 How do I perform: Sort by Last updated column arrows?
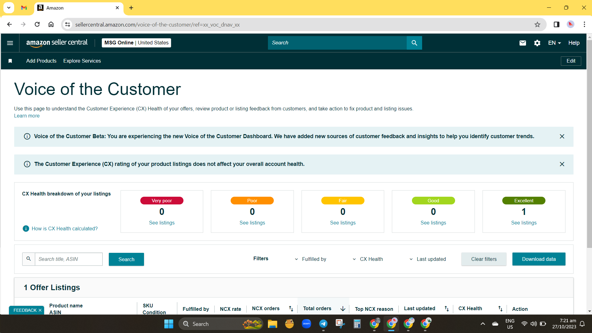[x=446, y=309]
